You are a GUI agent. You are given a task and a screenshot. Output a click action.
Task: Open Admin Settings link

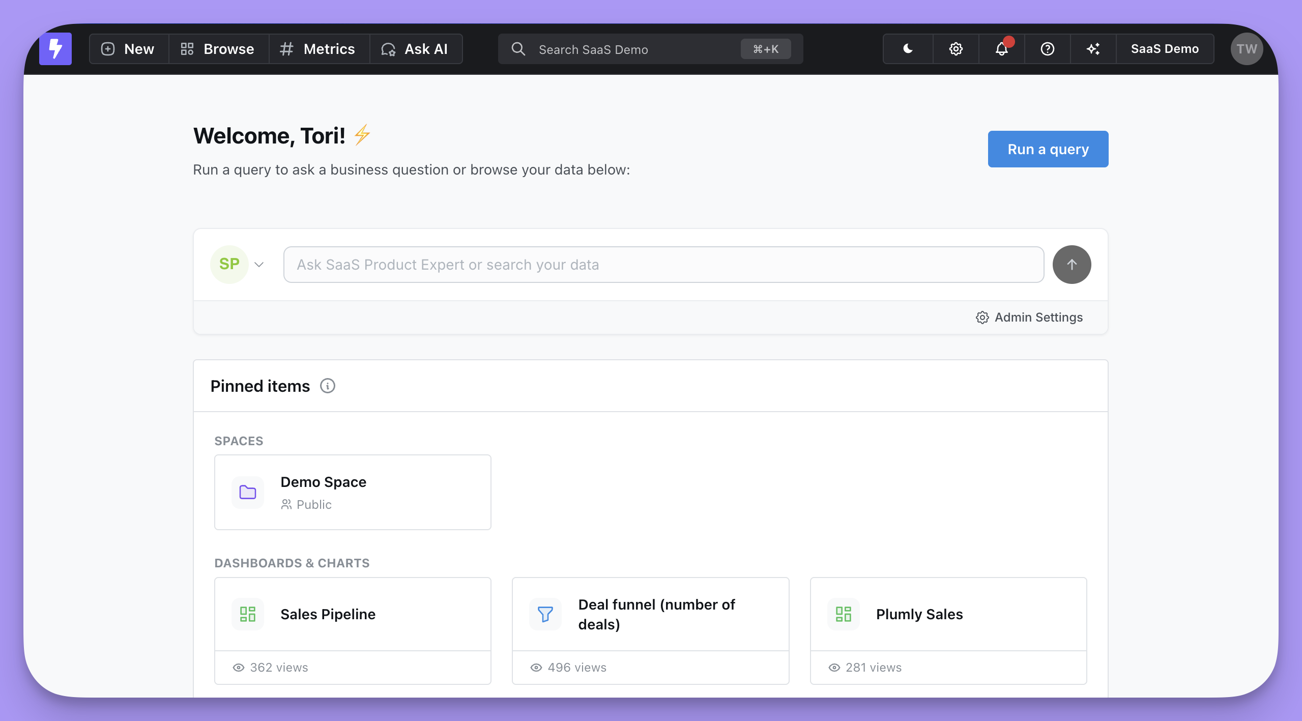[x=1029, y=318]
